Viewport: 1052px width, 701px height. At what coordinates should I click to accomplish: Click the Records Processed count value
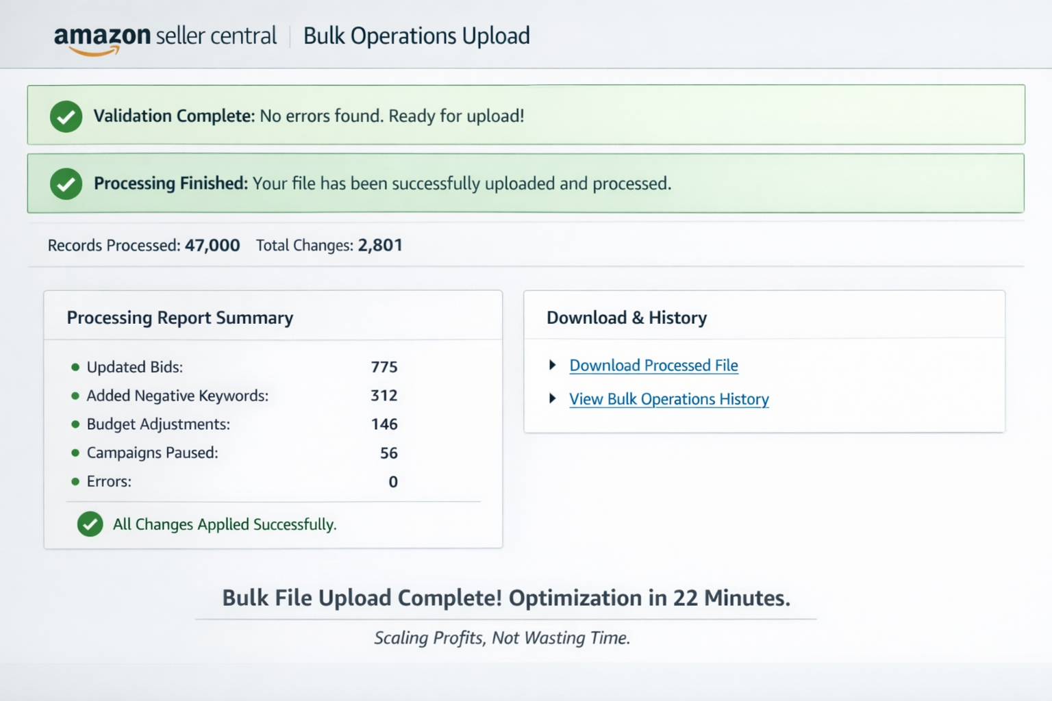[x=212, y=245]
